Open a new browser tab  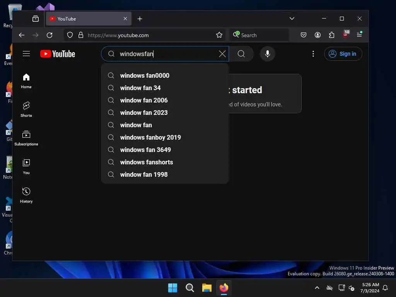coord(140,19)
